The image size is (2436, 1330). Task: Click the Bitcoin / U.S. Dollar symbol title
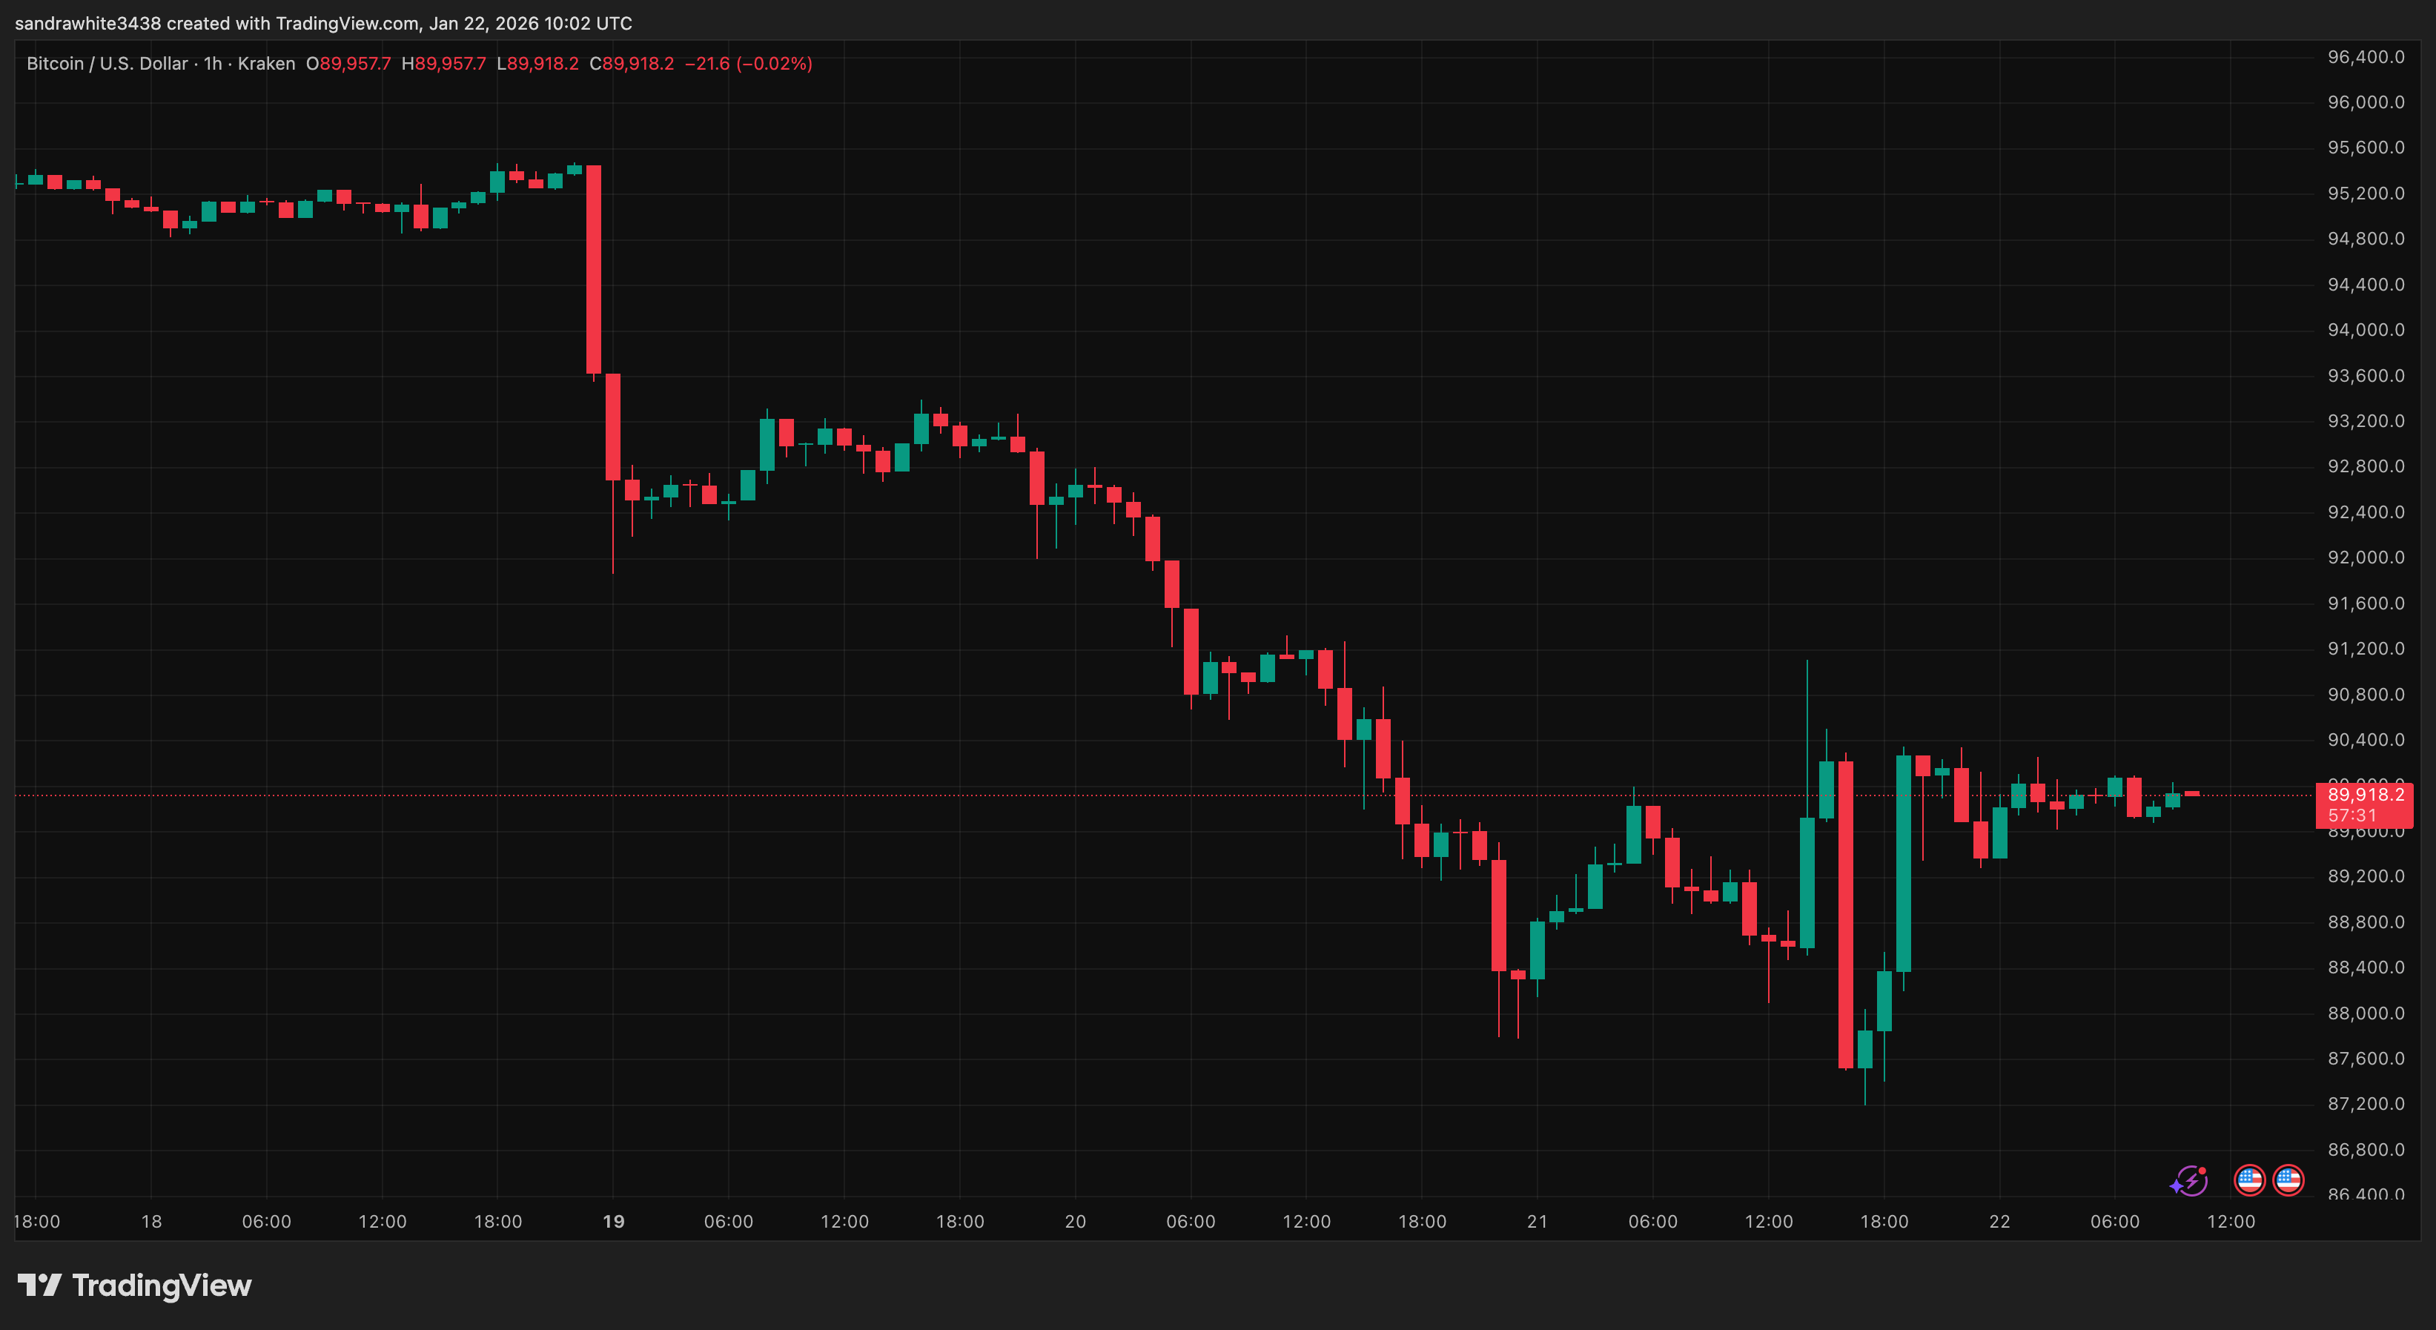(x=107, y=63)
